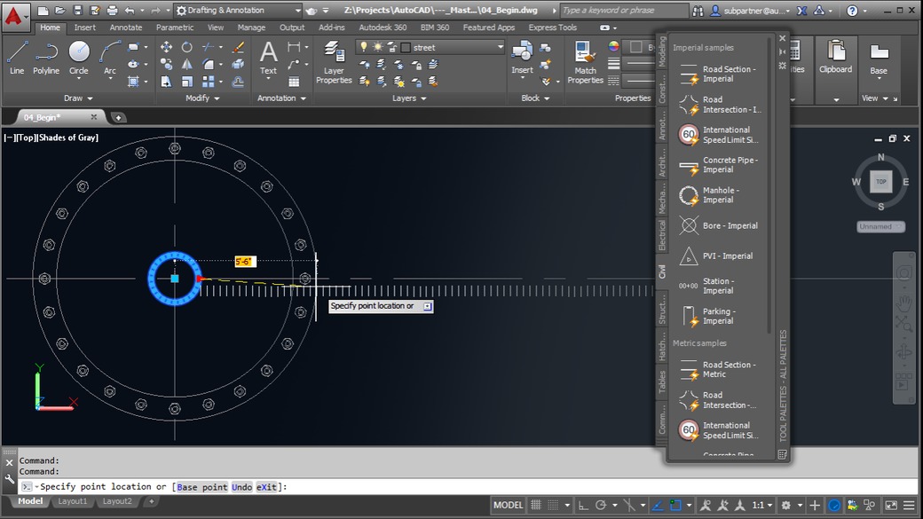Viewport: 923px width, 519px height.
Task: Switch to the Annotate ribbon tab
Action: click(125, 28)
